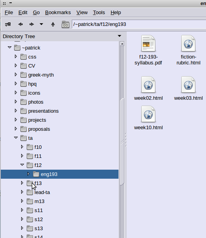Expand the f11 folder node
This screenshot has width=206, height=238.
22,156
